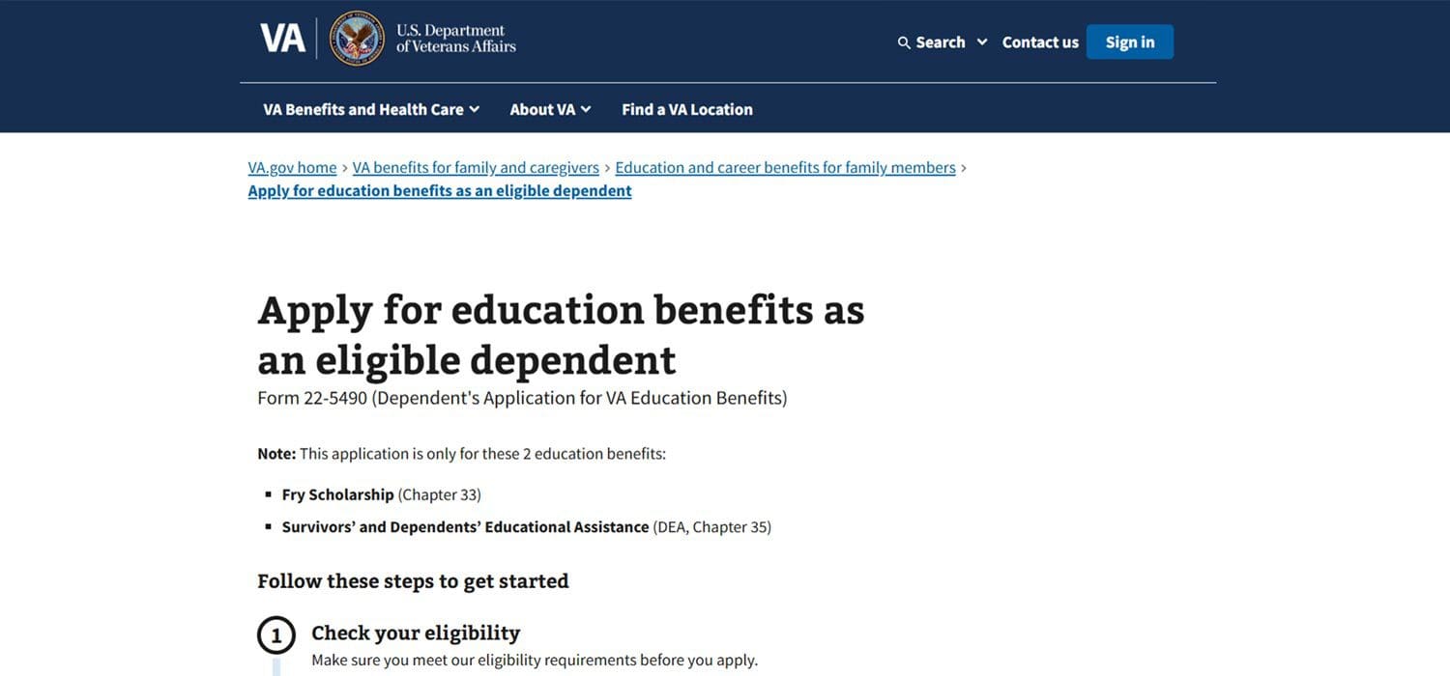Click the VA logo in the header
Screen dimensions: 1450x676
tap(282, 39)
